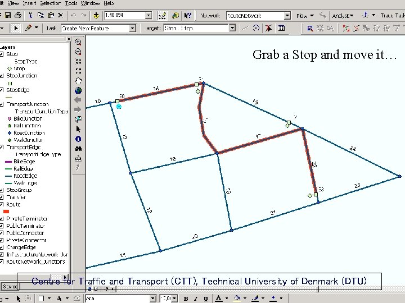Open the Task Create New Feature dropdown

[x=132, y=28]
